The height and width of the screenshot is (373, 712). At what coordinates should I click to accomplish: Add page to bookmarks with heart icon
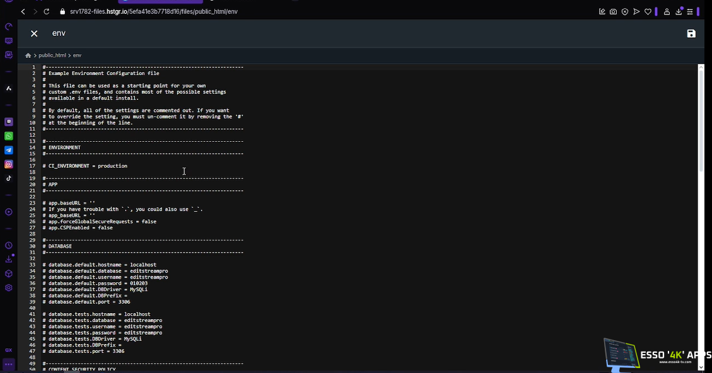click(647, 11)
